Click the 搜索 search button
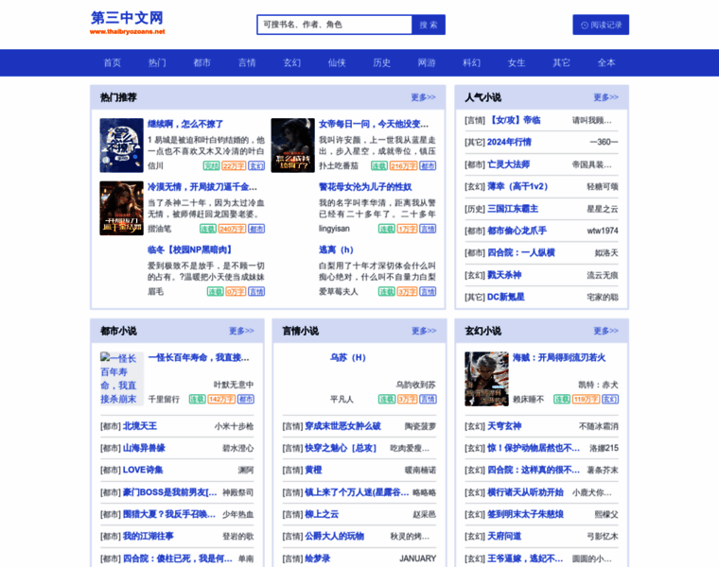Image resolution: width=719 pixels, height=567 pixels. 429,25
